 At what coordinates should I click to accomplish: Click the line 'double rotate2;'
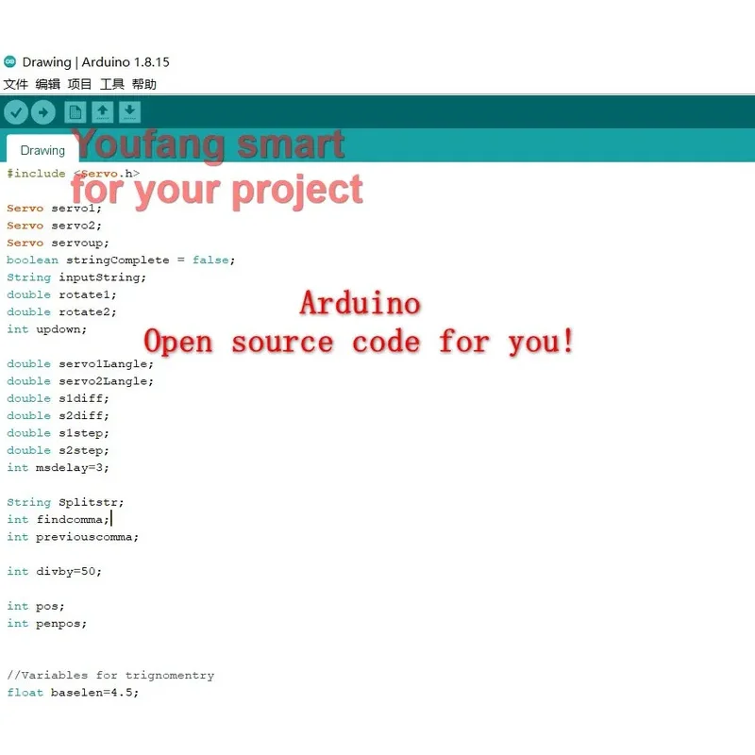pyautogui.click(x=61, y=312)
